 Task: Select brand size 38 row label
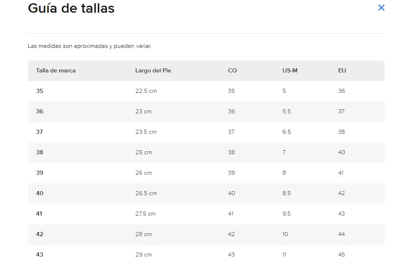click(x=40, y=152)
